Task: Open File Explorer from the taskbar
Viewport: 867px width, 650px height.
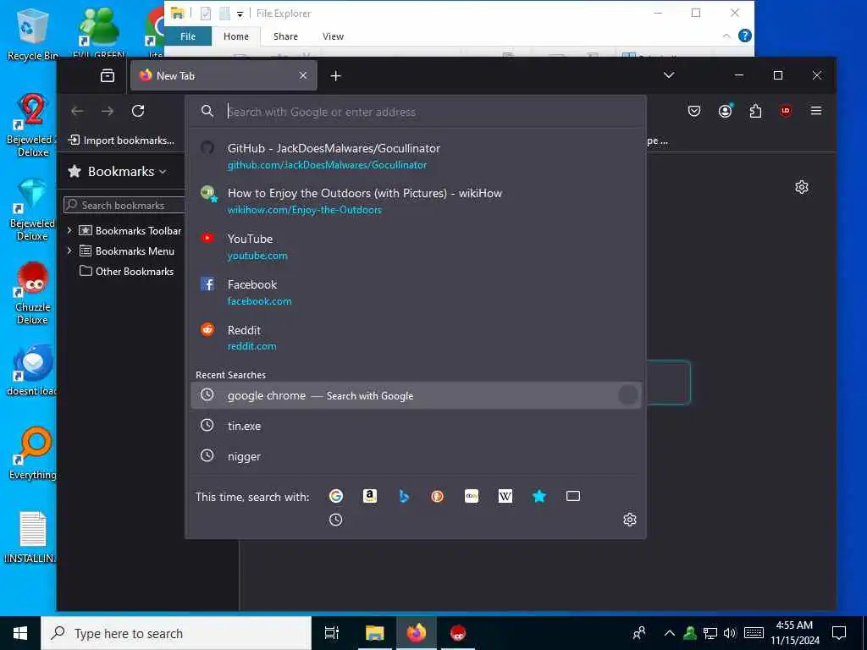Action: (374, 633)
